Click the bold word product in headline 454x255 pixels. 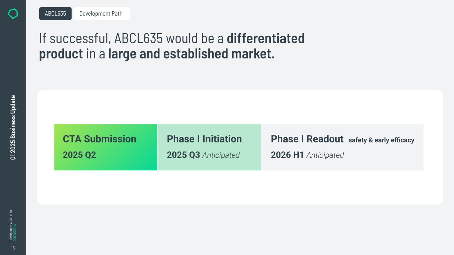click(x=61, y=54)
